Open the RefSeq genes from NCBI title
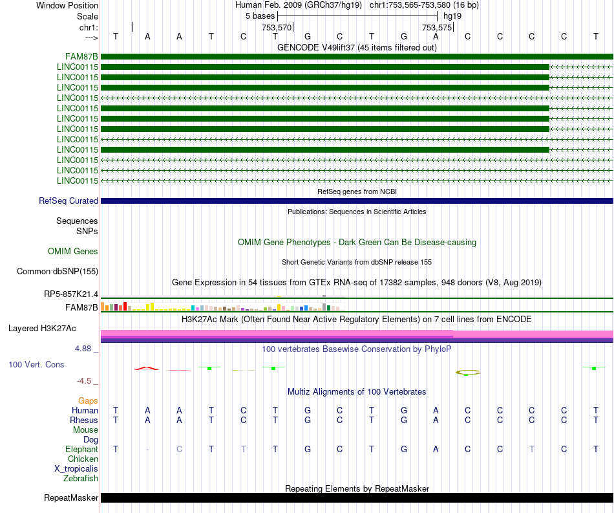614x513 pixels. [357, 191]
